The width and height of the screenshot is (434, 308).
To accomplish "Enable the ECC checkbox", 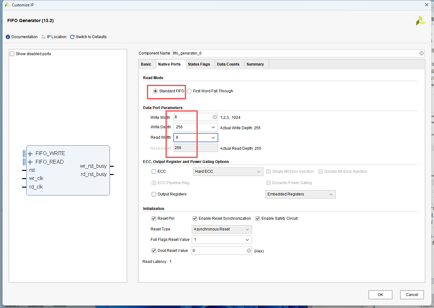I will (154, 171).
